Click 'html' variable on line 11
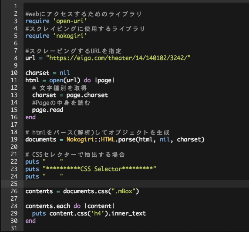Screen dimensions: 249x232 32,81
